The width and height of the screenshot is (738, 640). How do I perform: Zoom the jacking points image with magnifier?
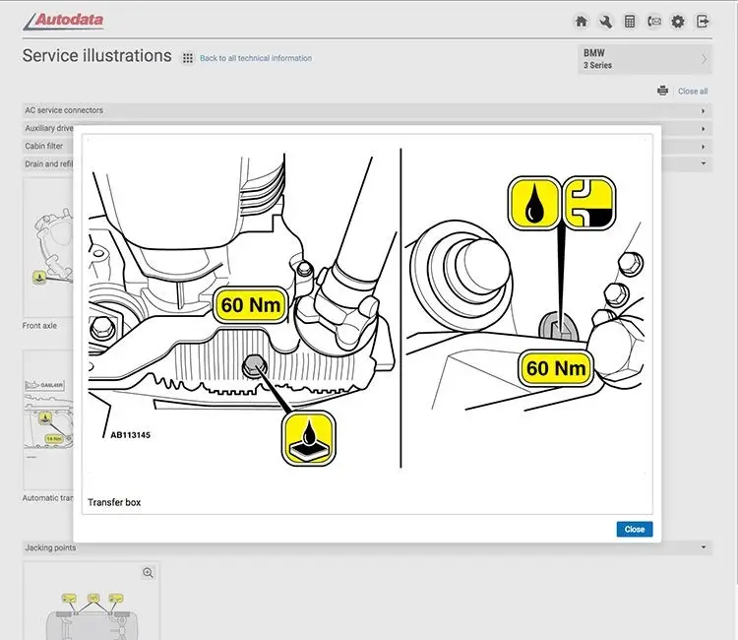pyautogui.click(x=148, y=572)
